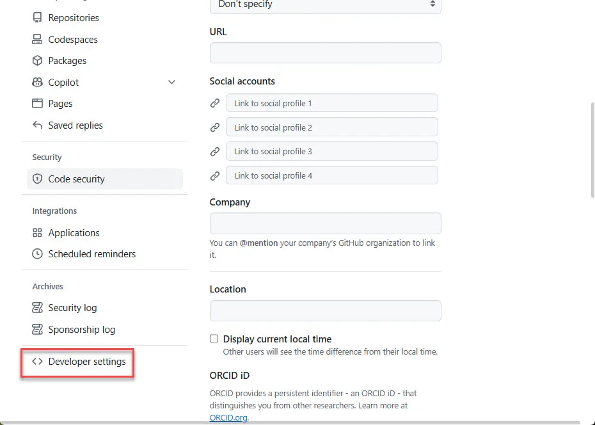Screen dimensions: 595x425
Task: Click the chain icon beside social profile 1
Action: click(214, 102)
